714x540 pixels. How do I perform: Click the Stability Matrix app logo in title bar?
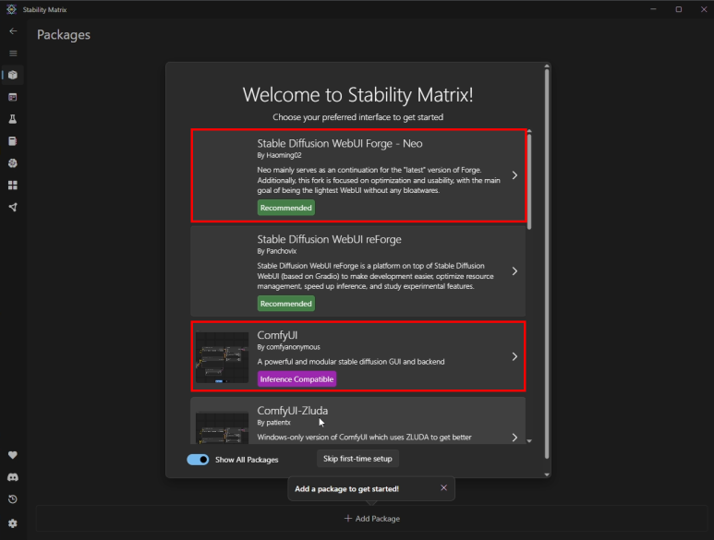click(11, 9)
